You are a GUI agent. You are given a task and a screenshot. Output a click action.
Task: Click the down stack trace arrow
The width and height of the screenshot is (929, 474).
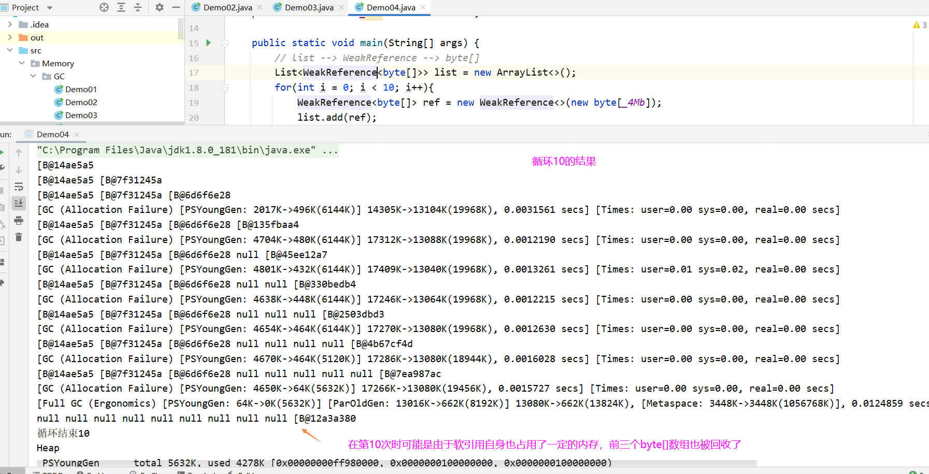tap(19, 170)
